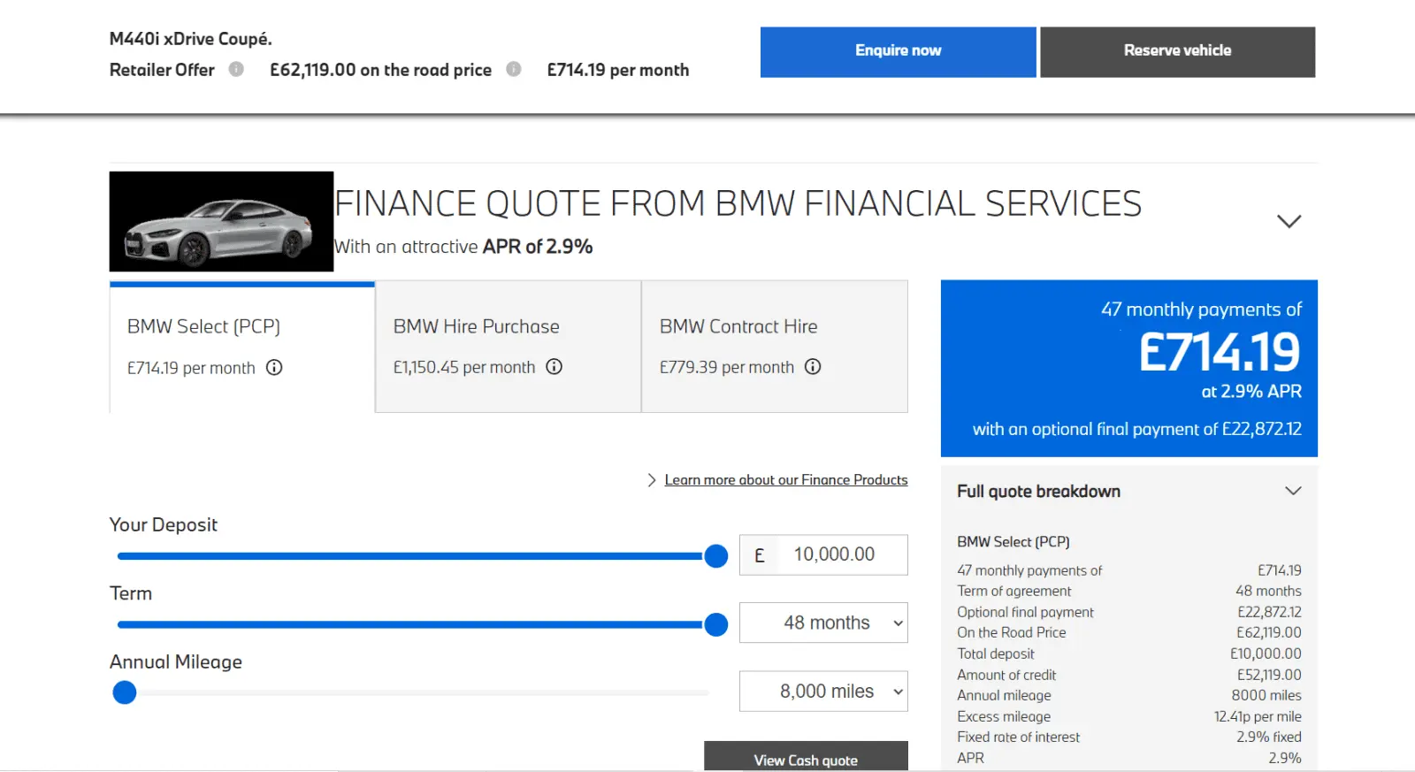Click the Reserve vehicle button
Viewport: 1415px width, 772px height.
click(1177, 51)
